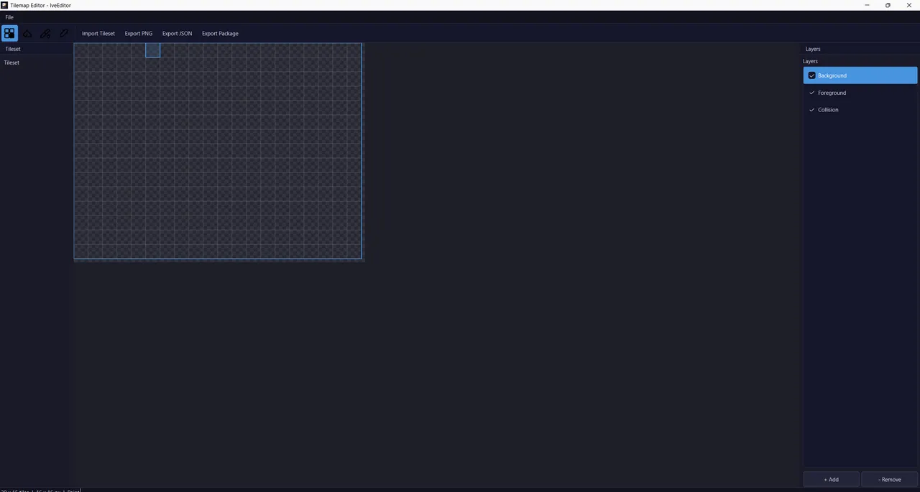Minimize the Tilemap Editor window
Screen dimensions: 920x492
(867, 5)
